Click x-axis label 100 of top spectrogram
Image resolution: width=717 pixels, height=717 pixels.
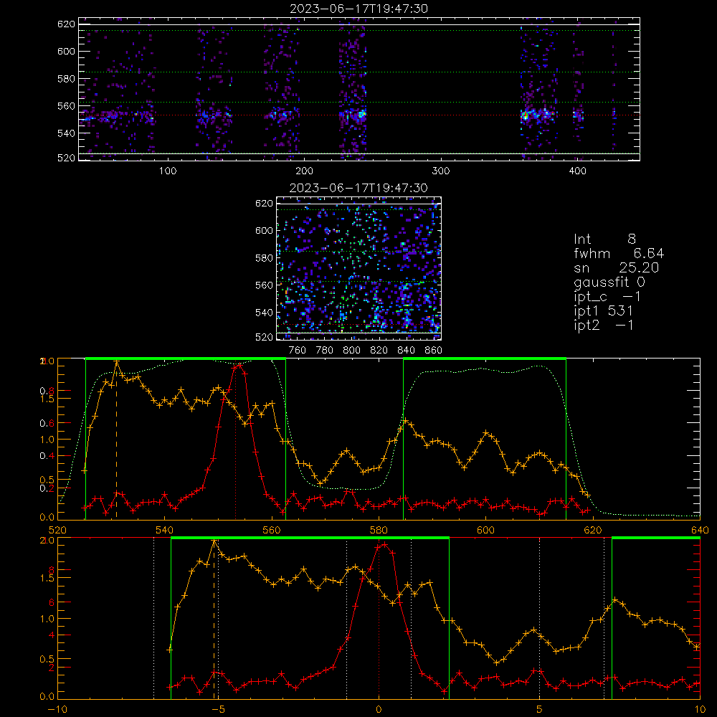tap(168, 171)
